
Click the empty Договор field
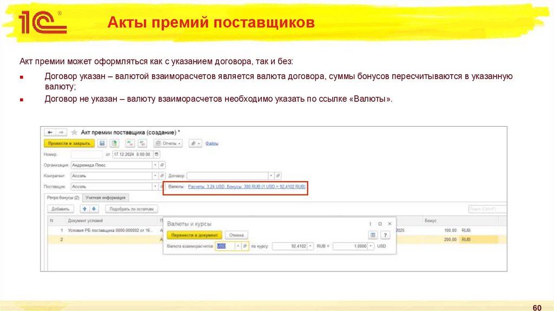coord(228,176)
